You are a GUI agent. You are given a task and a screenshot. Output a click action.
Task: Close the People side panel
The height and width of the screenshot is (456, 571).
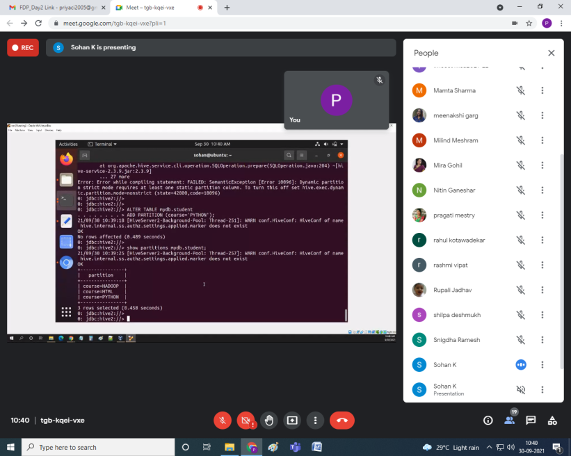(x=551, y=53)
